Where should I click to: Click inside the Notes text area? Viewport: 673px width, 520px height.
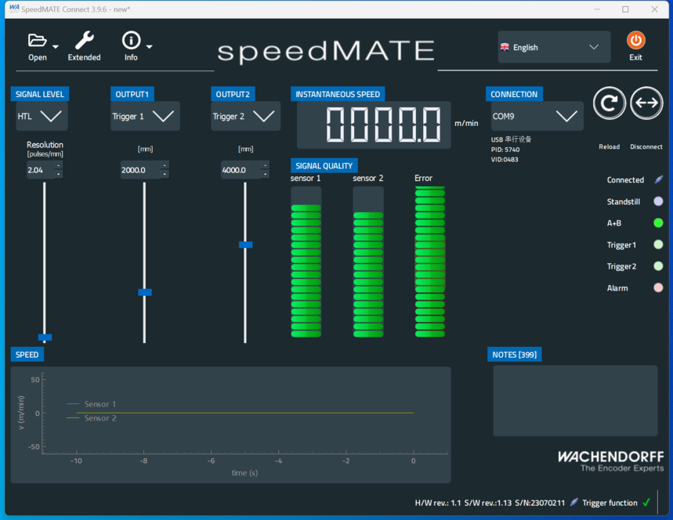[x=575, y=401]
